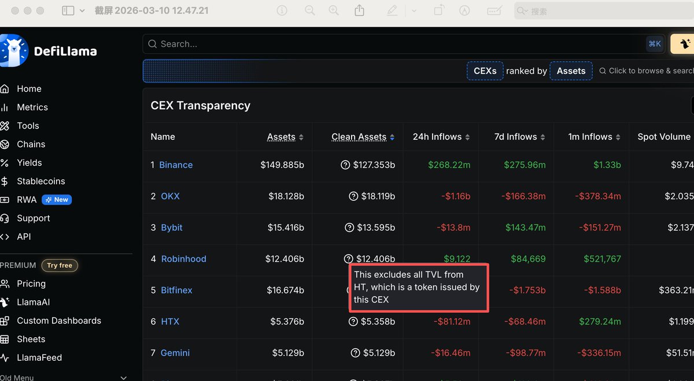Click the $268.22m 24h inflow value

pos(449,165)
